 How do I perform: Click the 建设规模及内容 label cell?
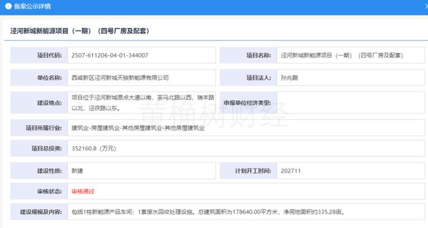coord(39,211)
